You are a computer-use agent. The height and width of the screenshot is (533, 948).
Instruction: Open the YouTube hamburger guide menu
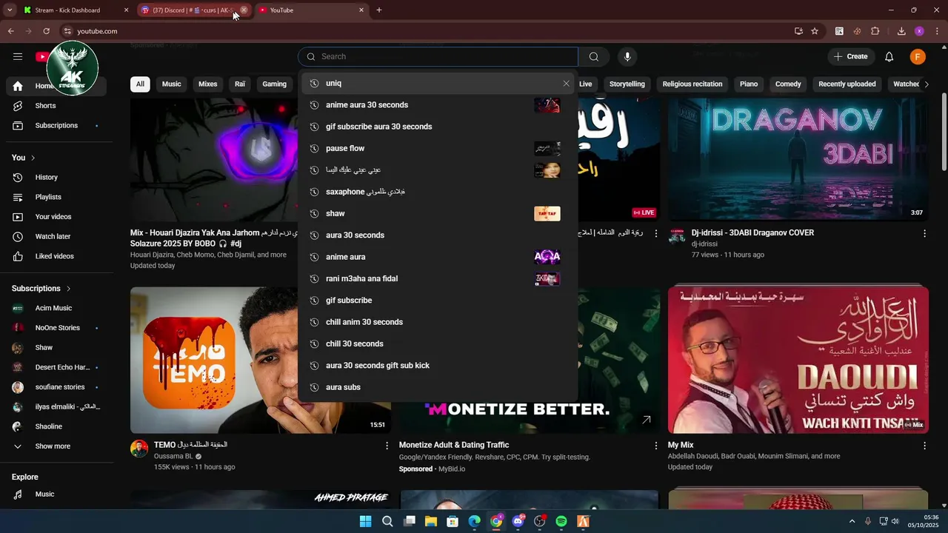(x=18, y=56)
